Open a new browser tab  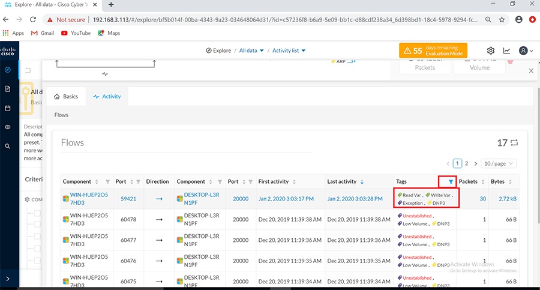pyautogui.click(x=111, y=4)
